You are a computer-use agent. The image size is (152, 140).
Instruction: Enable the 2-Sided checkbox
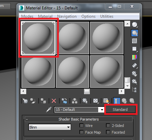[x=108, y=126]
